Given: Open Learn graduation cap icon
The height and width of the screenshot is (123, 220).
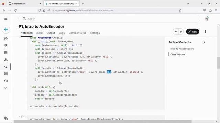Looking at the screenshot, I should (6, 81).
